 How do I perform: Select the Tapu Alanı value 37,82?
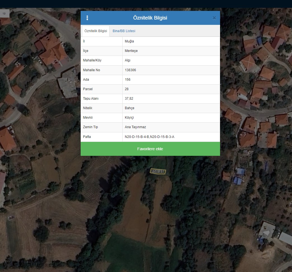tap(129, 99)
